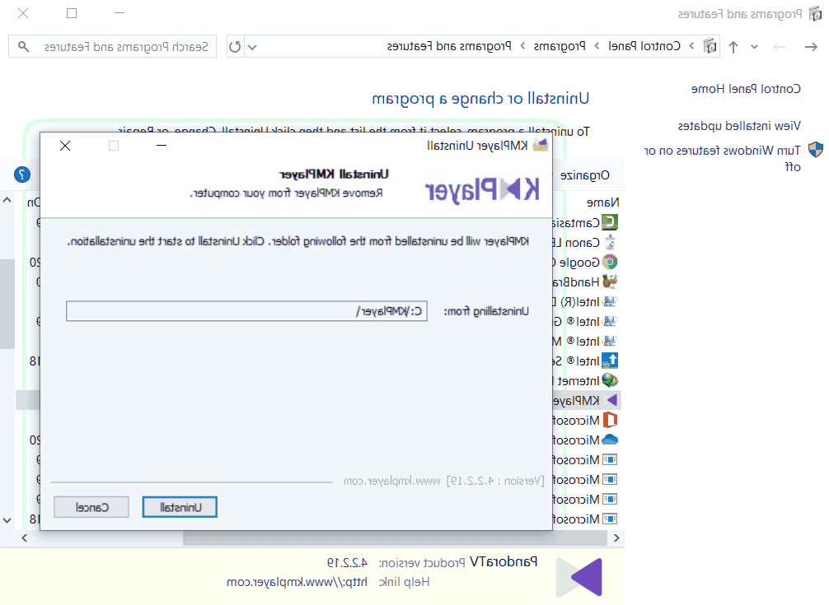The height and width of the screenshot is (605, 829).
Task: Click Cancel in KMPlayer Uninstall dialog
Action: point(91,507)
